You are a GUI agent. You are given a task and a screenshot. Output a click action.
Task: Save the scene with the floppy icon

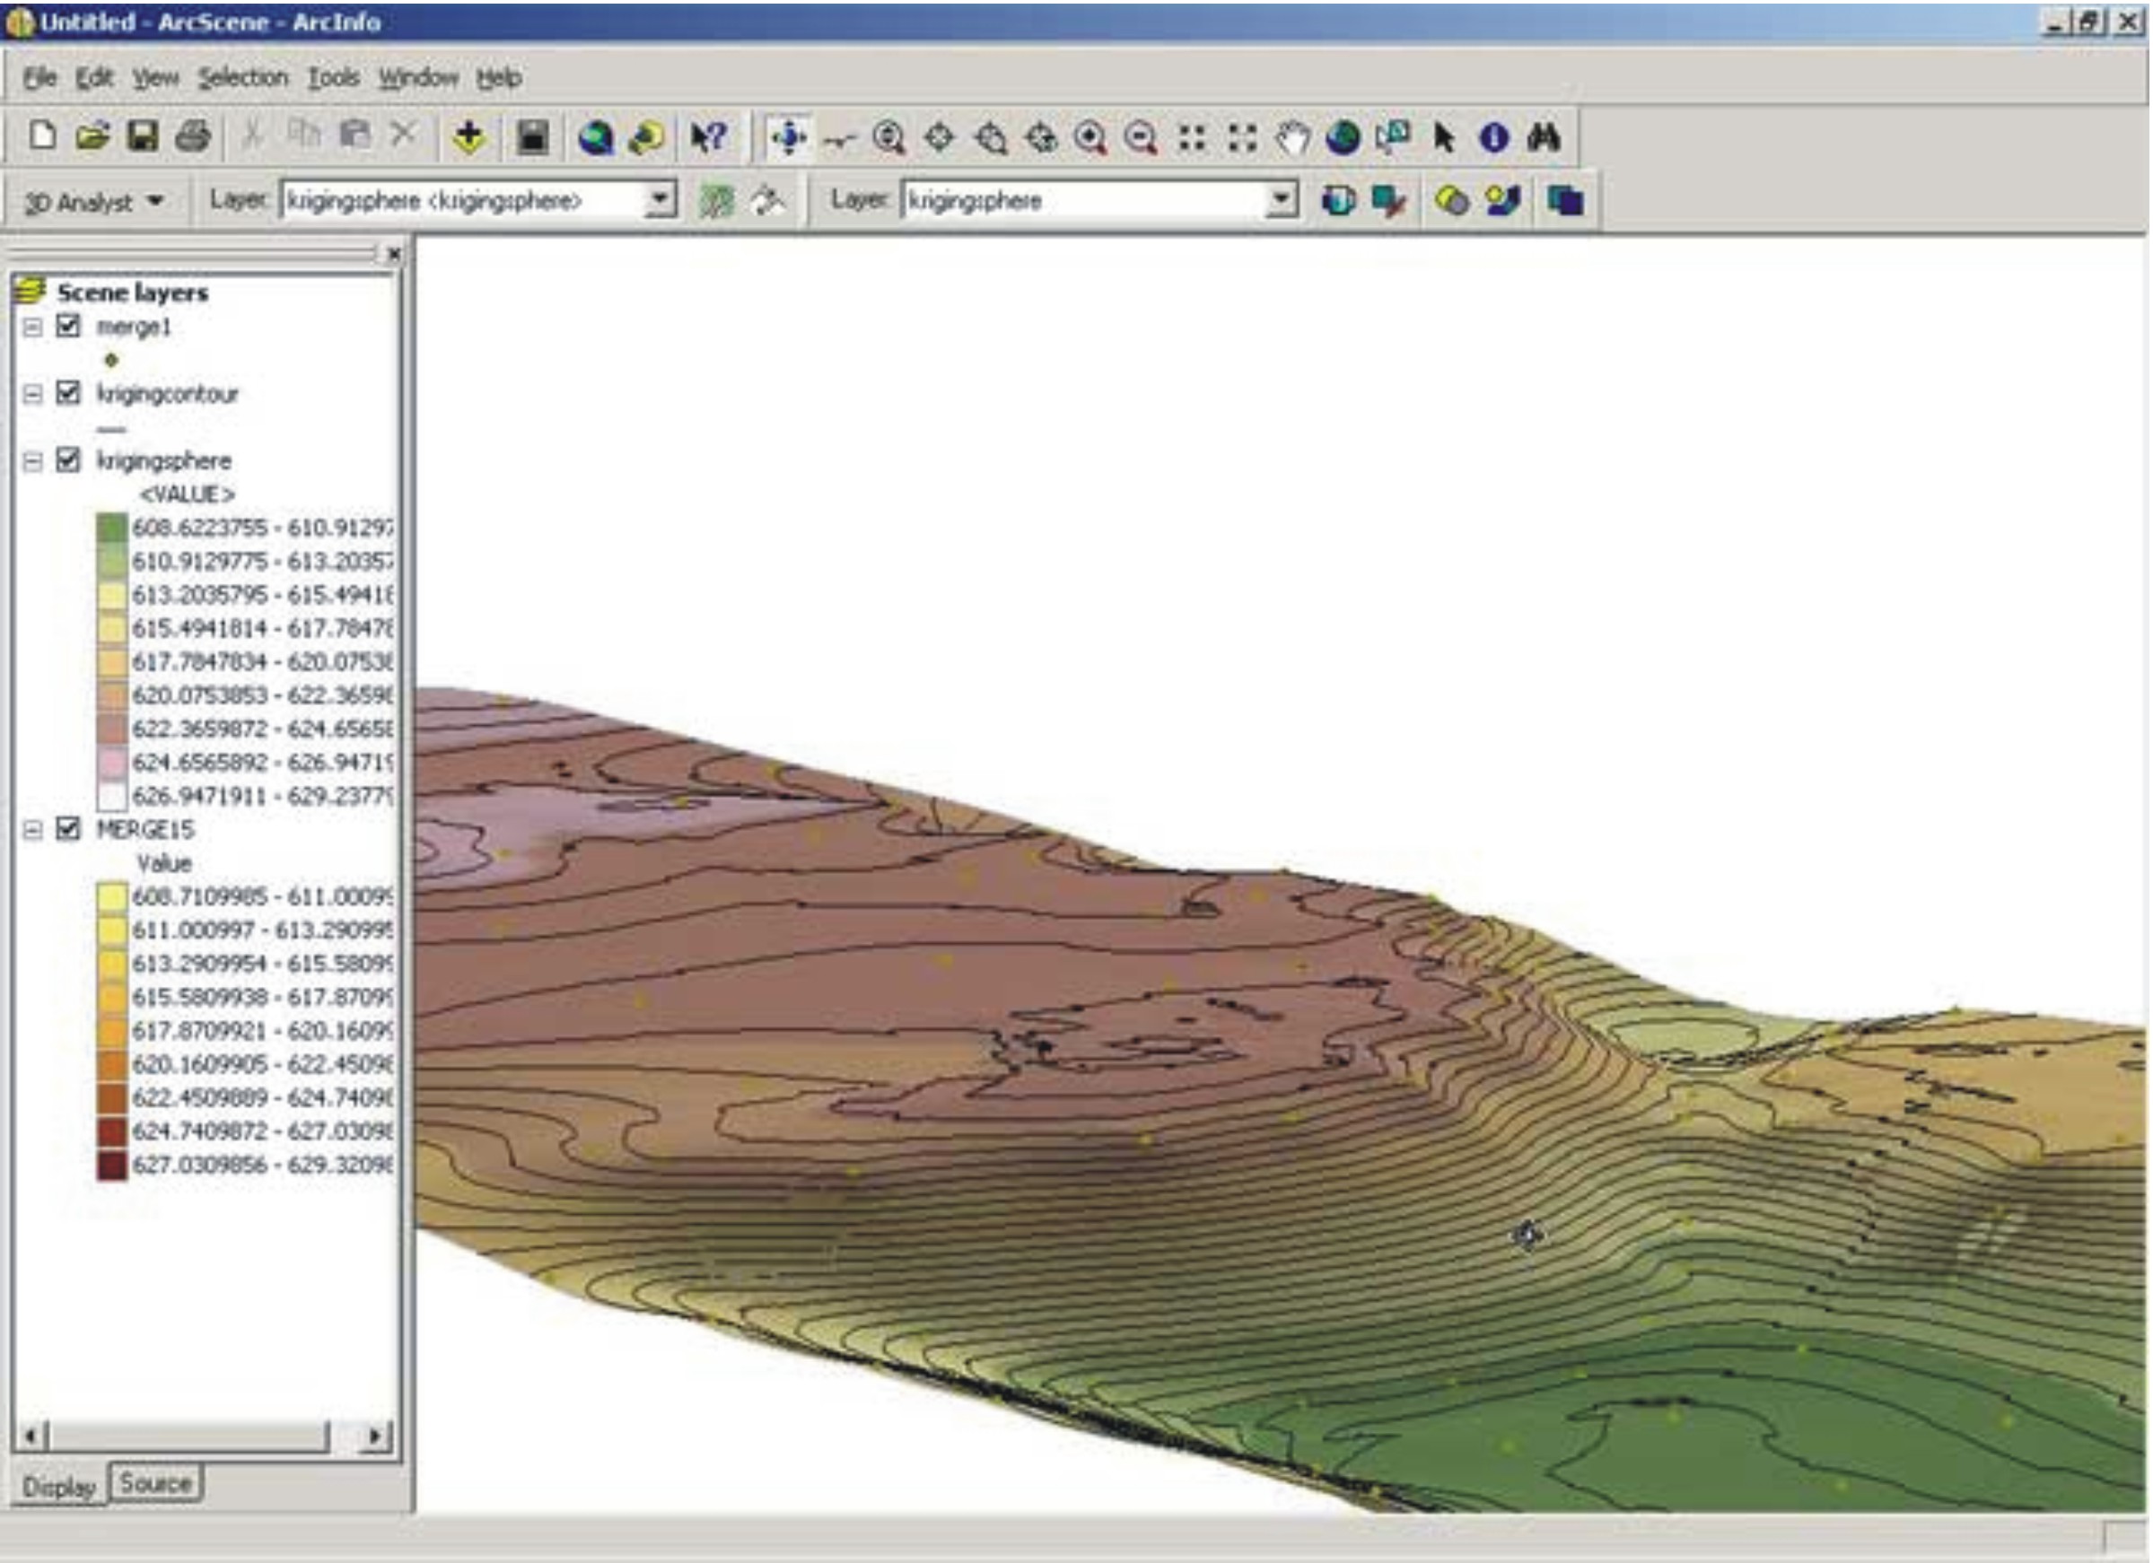click(143, 136)
